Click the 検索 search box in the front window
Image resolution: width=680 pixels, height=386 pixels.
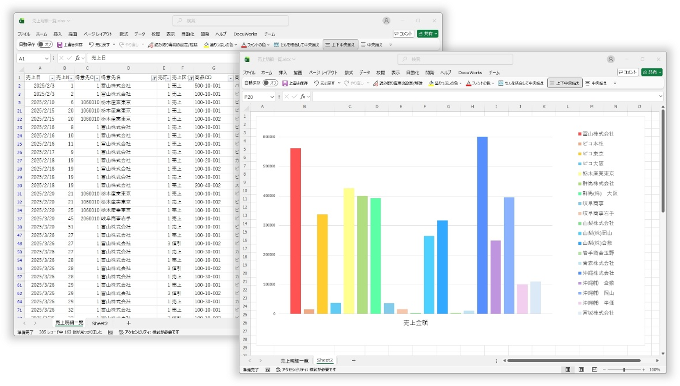pos(455,59)
